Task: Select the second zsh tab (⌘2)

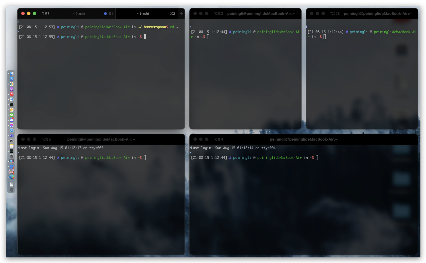Action: pyautogui.click(x=143, y=14)
